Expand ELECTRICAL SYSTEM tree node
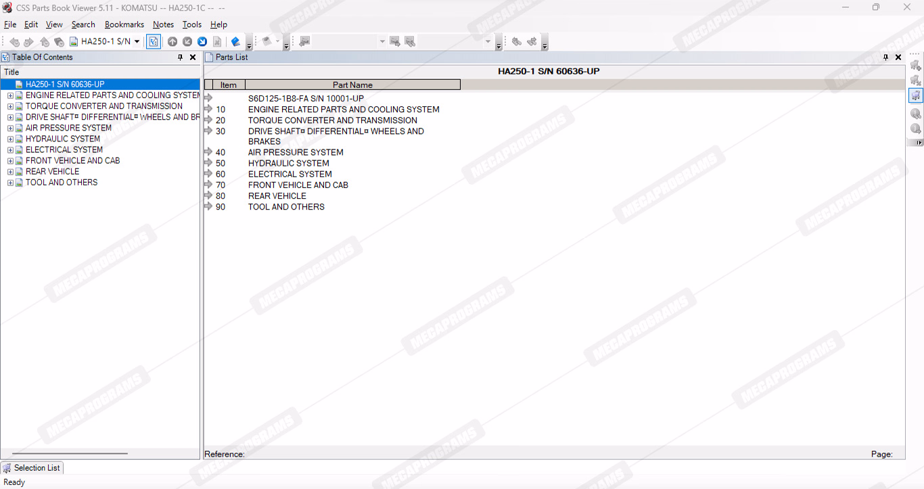Viewport: 924px width, 489px height. click(x=10, y=150)
